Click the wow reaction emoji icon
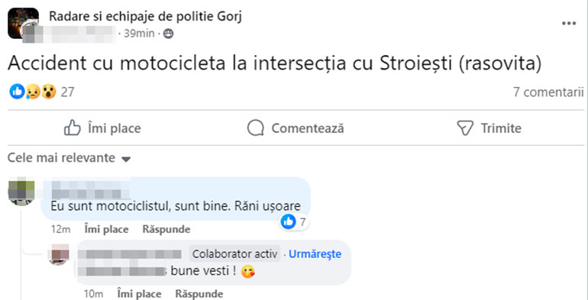588x300 pixels. [x=48, y=92]
